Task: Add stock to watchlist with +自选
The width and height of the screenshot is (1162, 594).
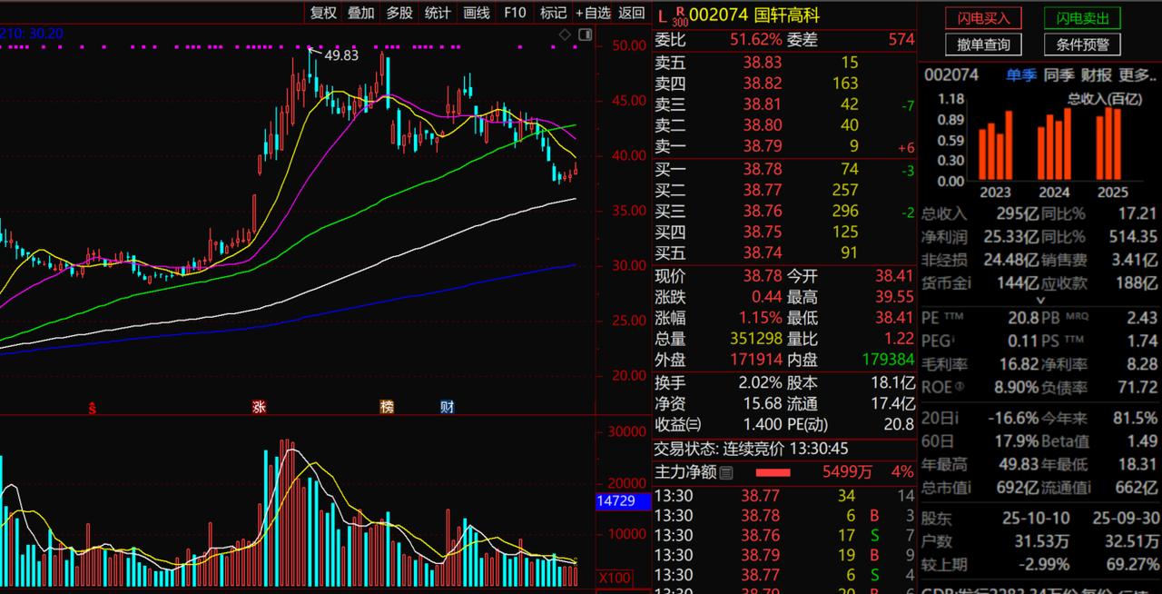Action: (x=593, y=13)
